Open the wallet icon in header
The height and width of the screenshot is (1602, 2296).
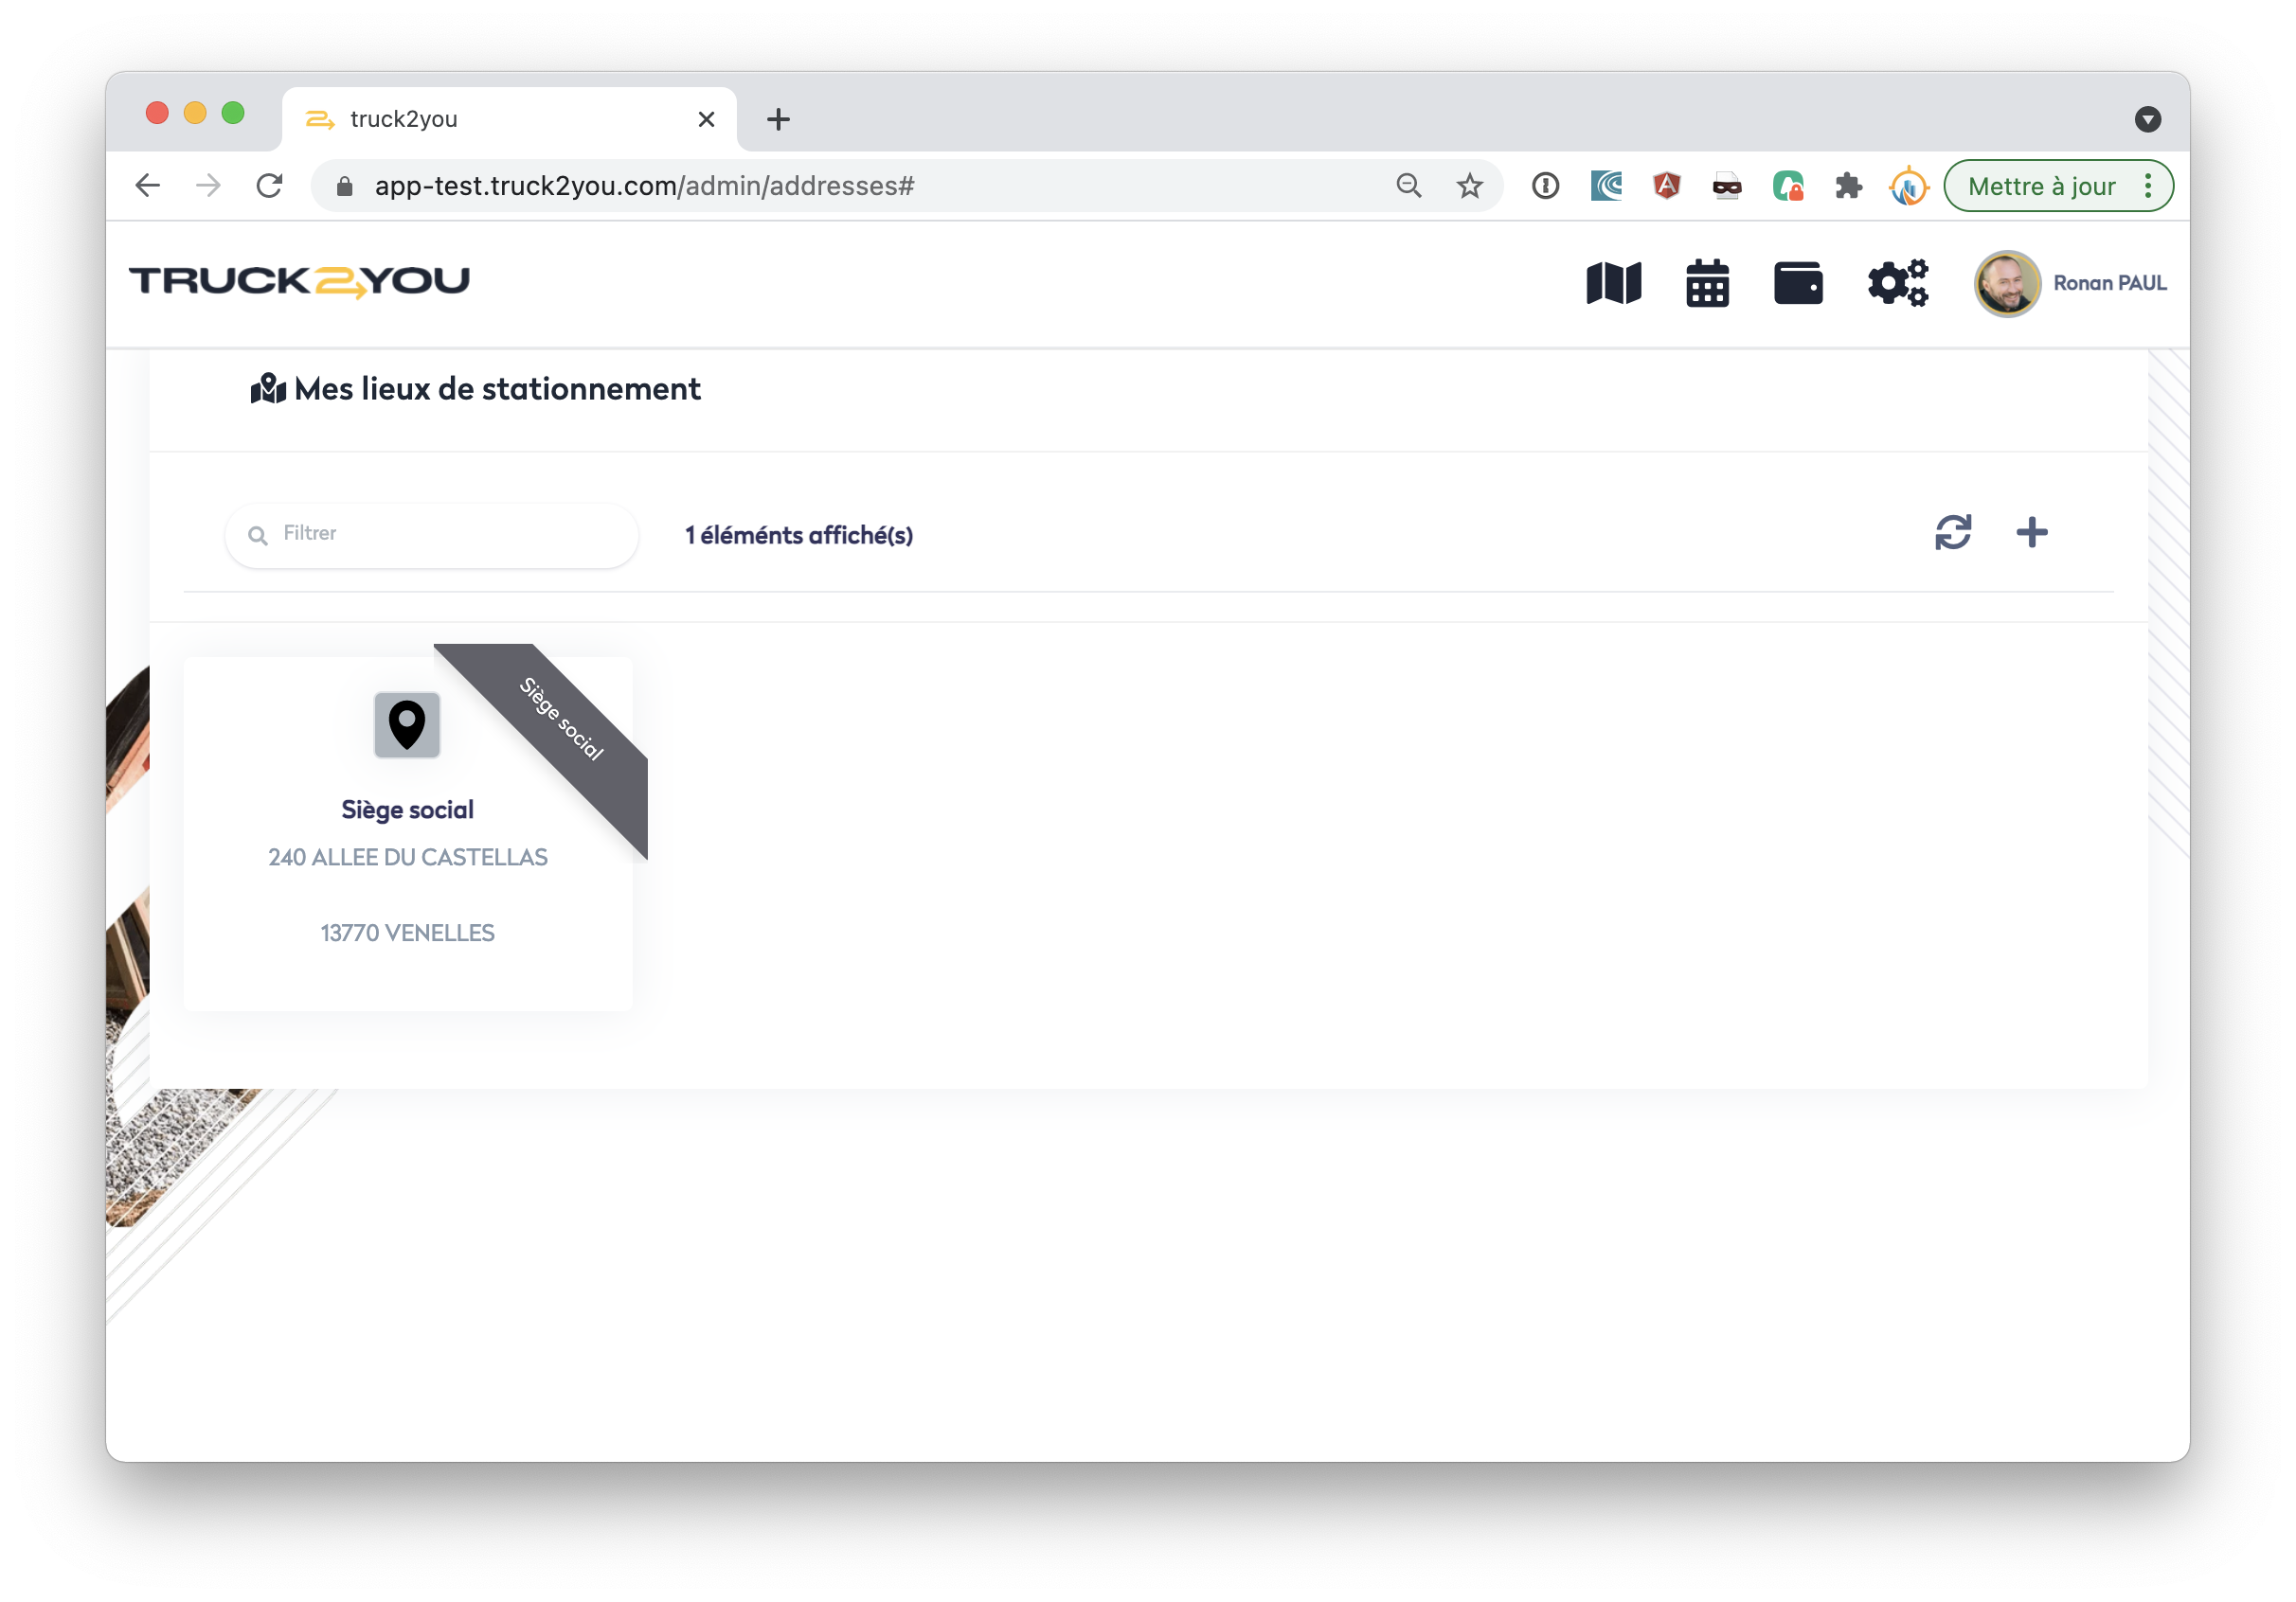tap(1797, 283)
